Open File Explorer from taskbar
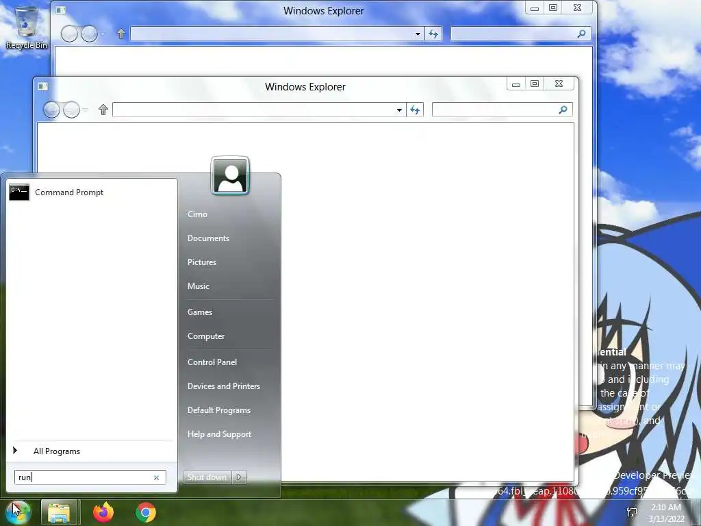Image resolution: width=701 pixels, height=526 pixels. tap(60, 512)
